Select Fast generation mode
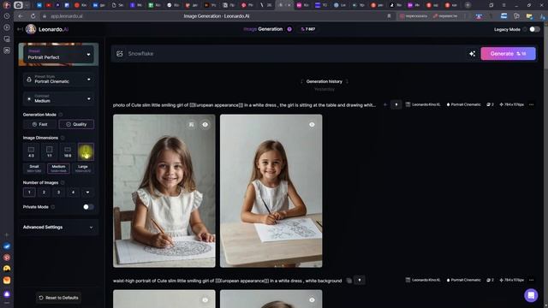Screen dimensions: 548x308 tap(40, 124)
